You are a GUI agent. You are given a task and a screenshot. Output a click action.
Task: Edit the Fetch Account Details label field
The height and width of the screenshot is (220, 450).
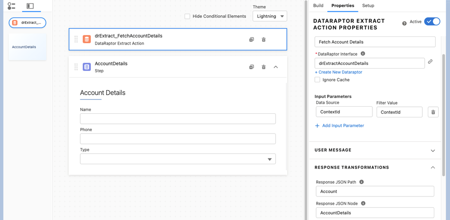click(375, 42)
